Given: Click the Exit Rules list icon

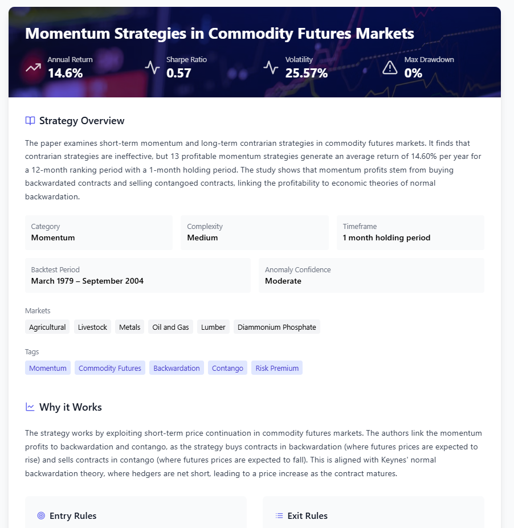Looking at the screenshot, I should tap(278, 515).
